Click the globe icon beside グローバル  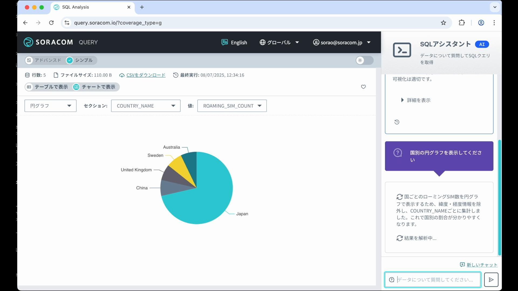(263, 42)
